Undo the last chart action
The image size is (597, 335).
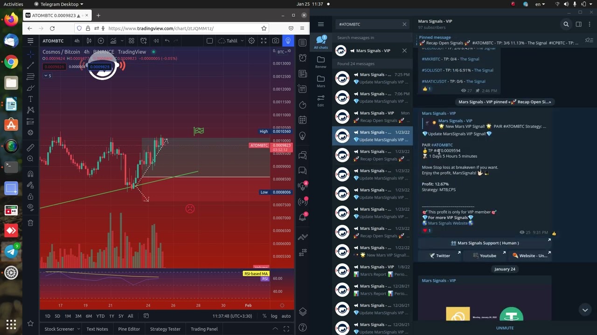point(167,41)
